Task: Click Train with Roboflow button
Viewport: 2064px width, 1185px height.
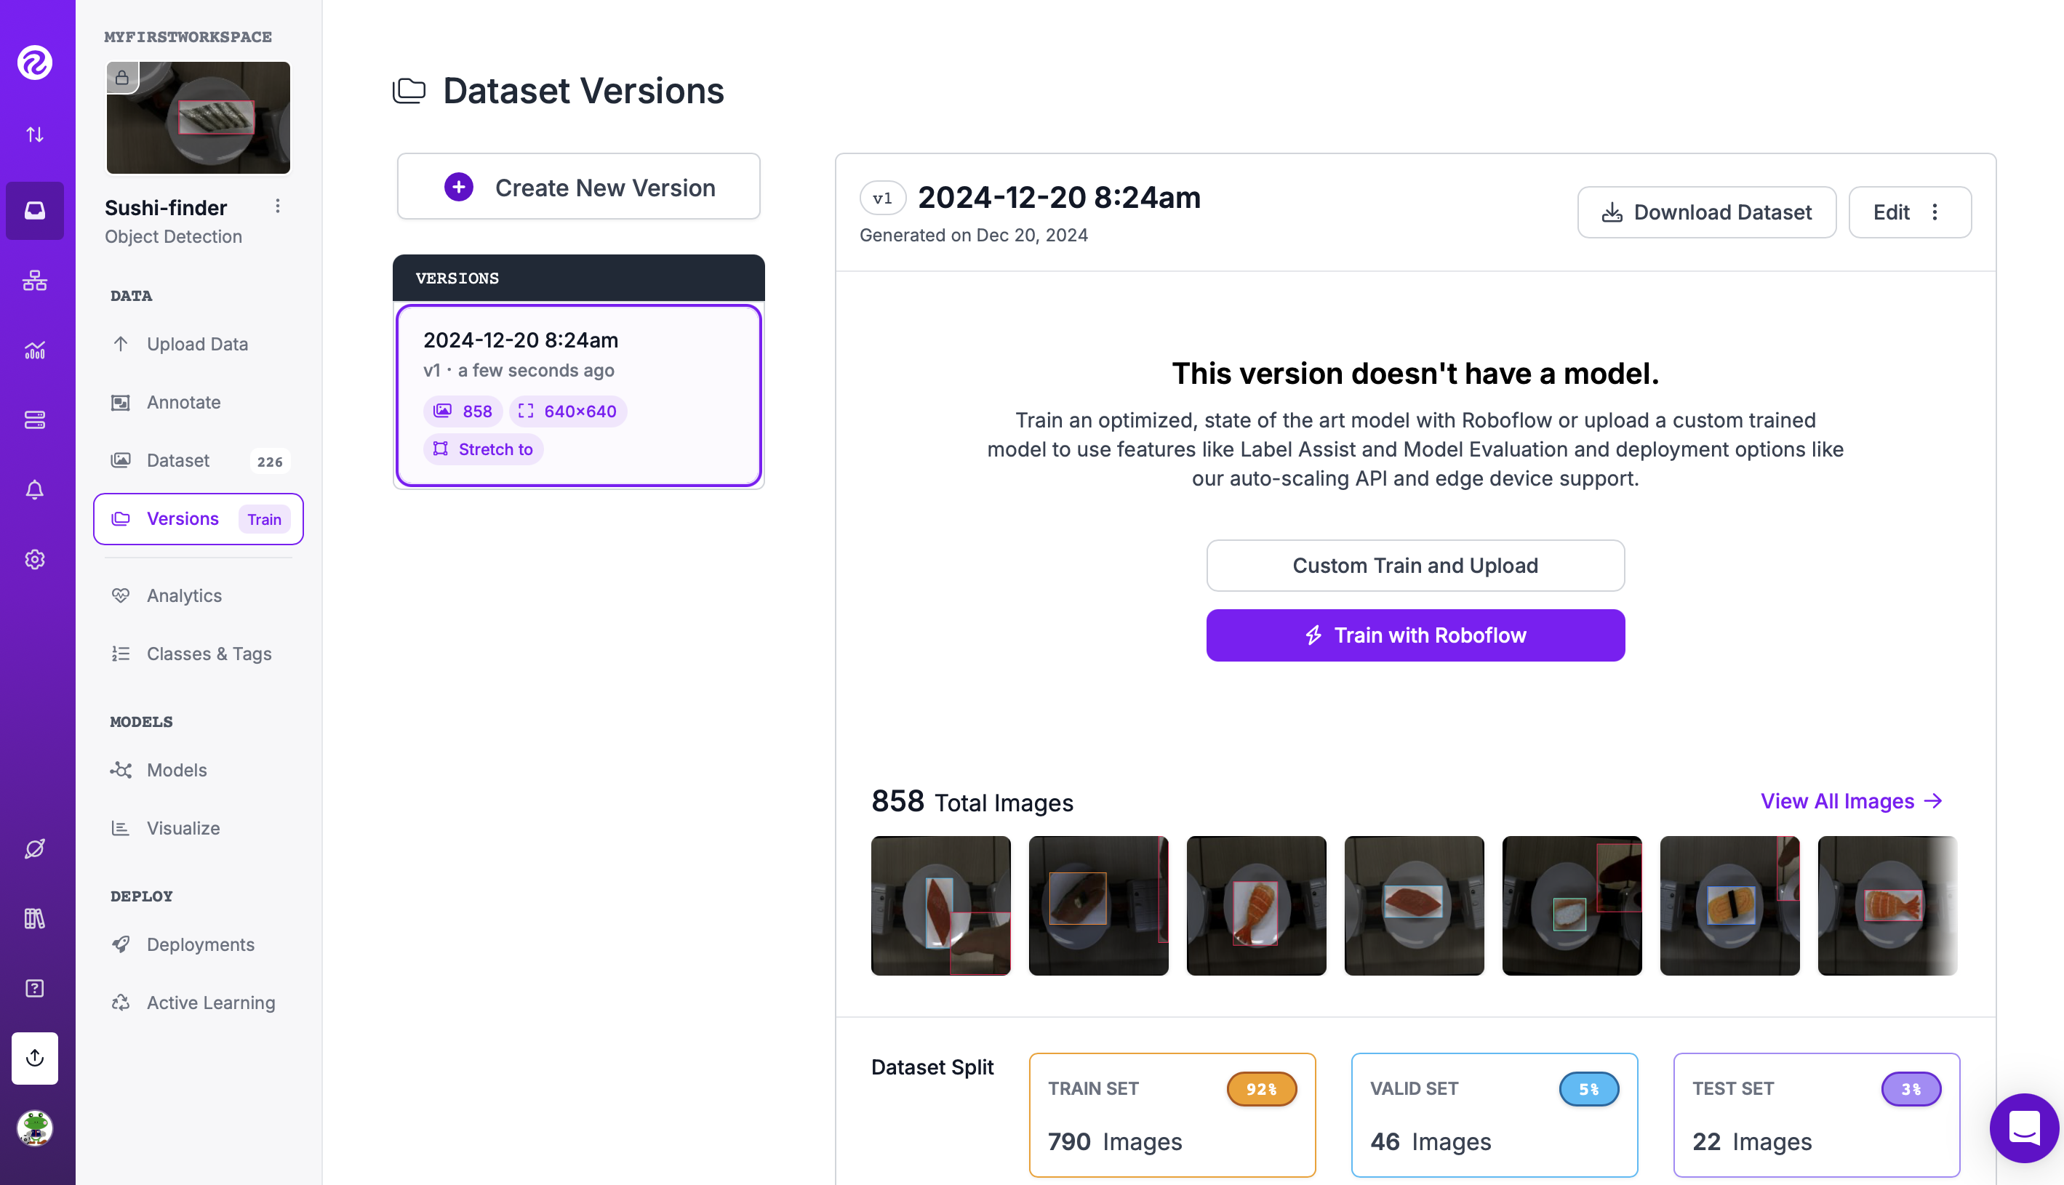Action: click(1415, 635)
